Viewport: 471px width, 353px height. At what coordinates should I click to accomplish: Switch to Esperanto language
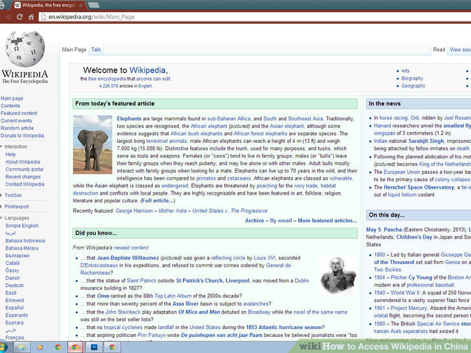coord(17,316)
